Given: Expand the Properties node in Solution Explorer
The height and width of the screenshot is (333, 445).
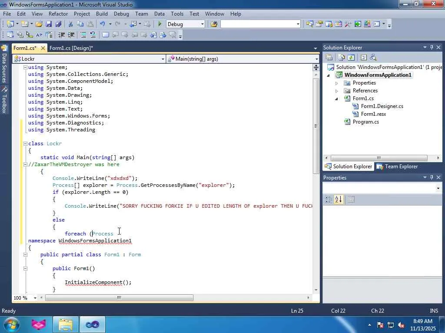Looking at the screenshot, I should coord(337,83).
